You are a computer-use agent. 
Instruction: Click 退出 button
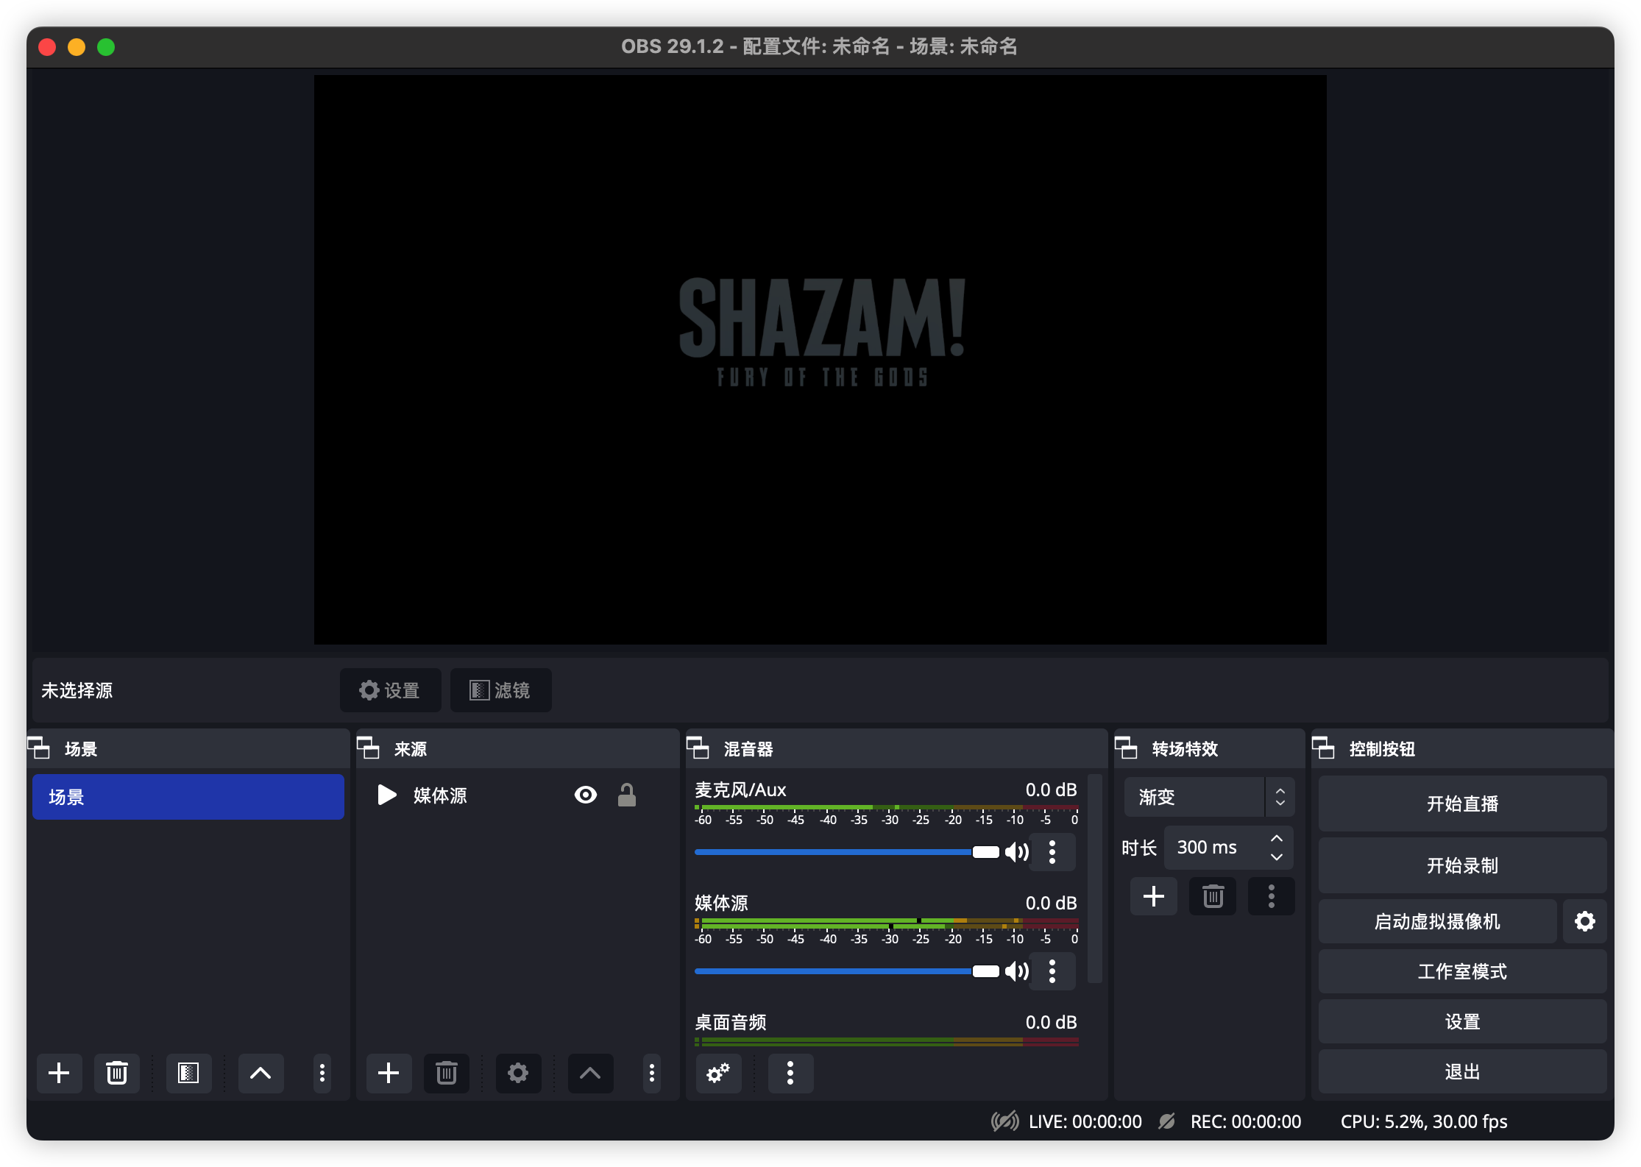[1462, 1071]
